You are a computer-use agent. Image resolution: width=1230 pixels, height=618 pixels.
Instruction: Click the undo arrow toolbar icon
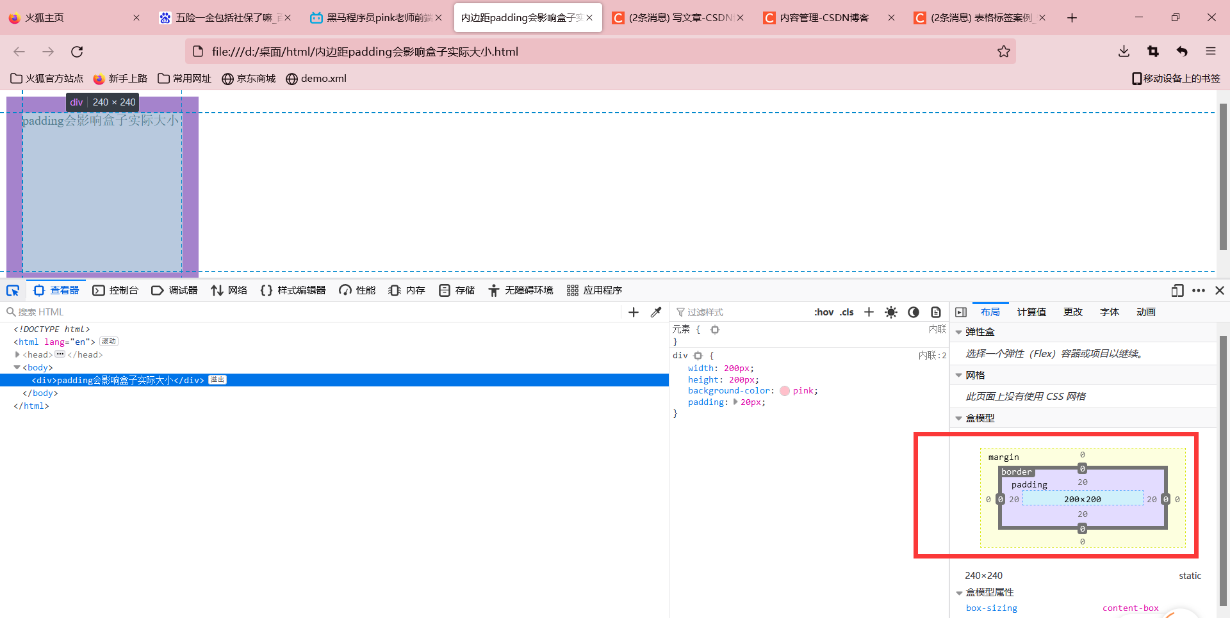point(1182,52)
